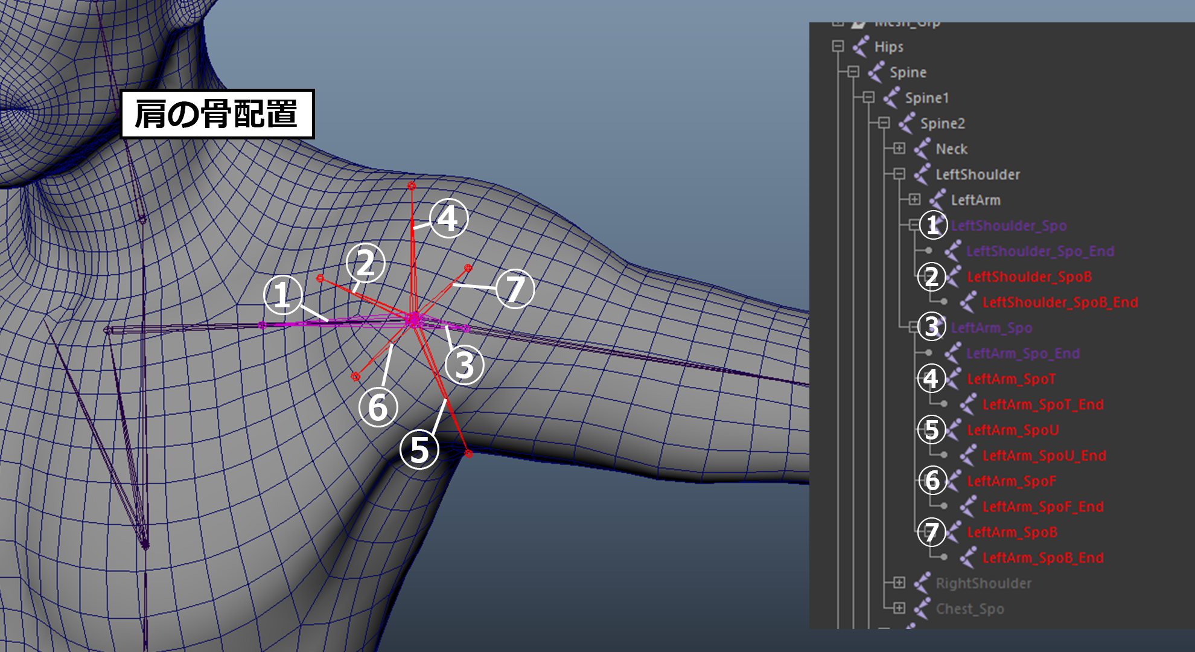
Task: Select LeftArm_SpoU in the outliner
Action: [x=1012, y=430]
